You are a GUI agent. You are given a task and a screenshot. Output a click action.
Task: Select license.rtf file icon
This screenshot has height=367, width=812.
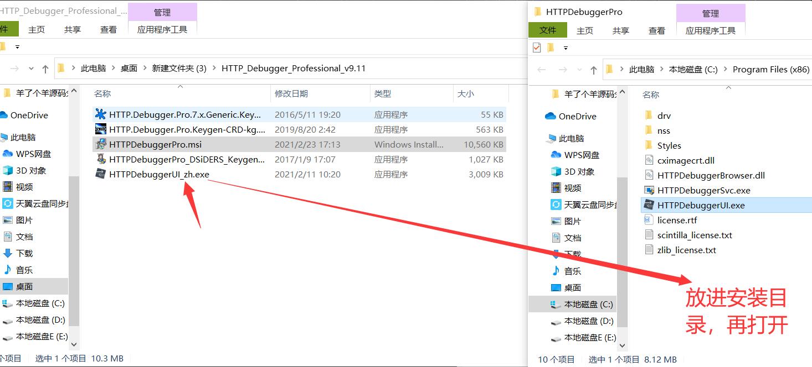coord(649,220)
